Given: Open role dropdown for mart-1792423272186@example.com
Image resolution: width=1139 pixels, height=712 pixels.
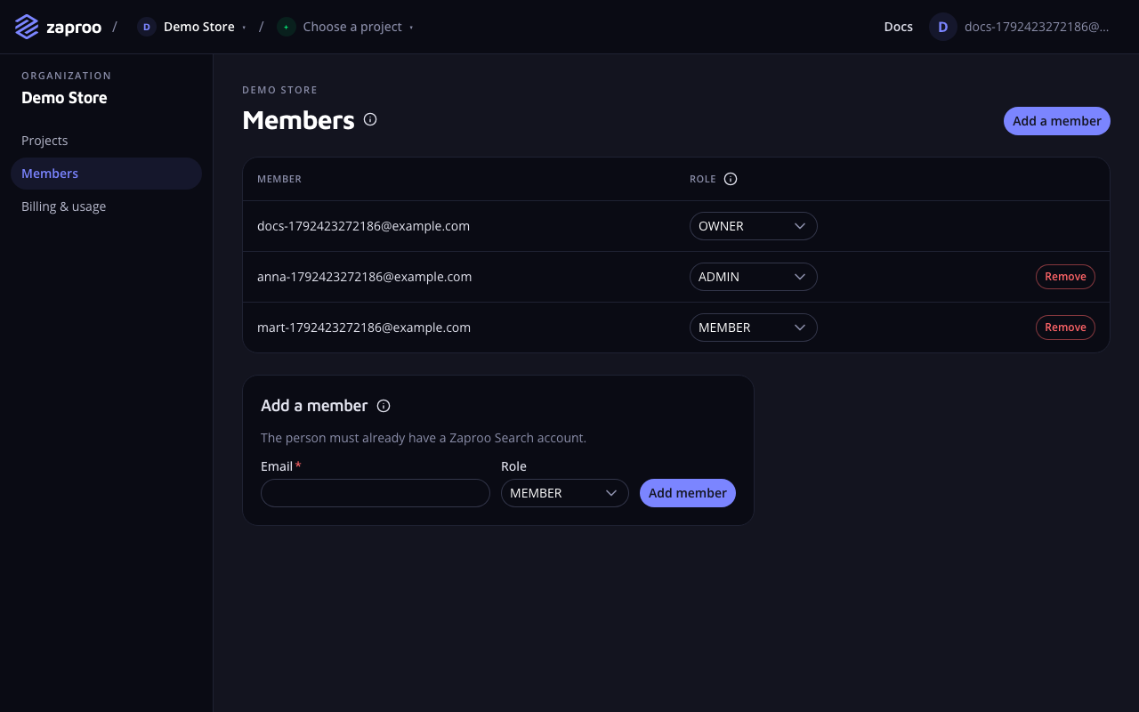Looking at the screenshot, I should (754, 328).
